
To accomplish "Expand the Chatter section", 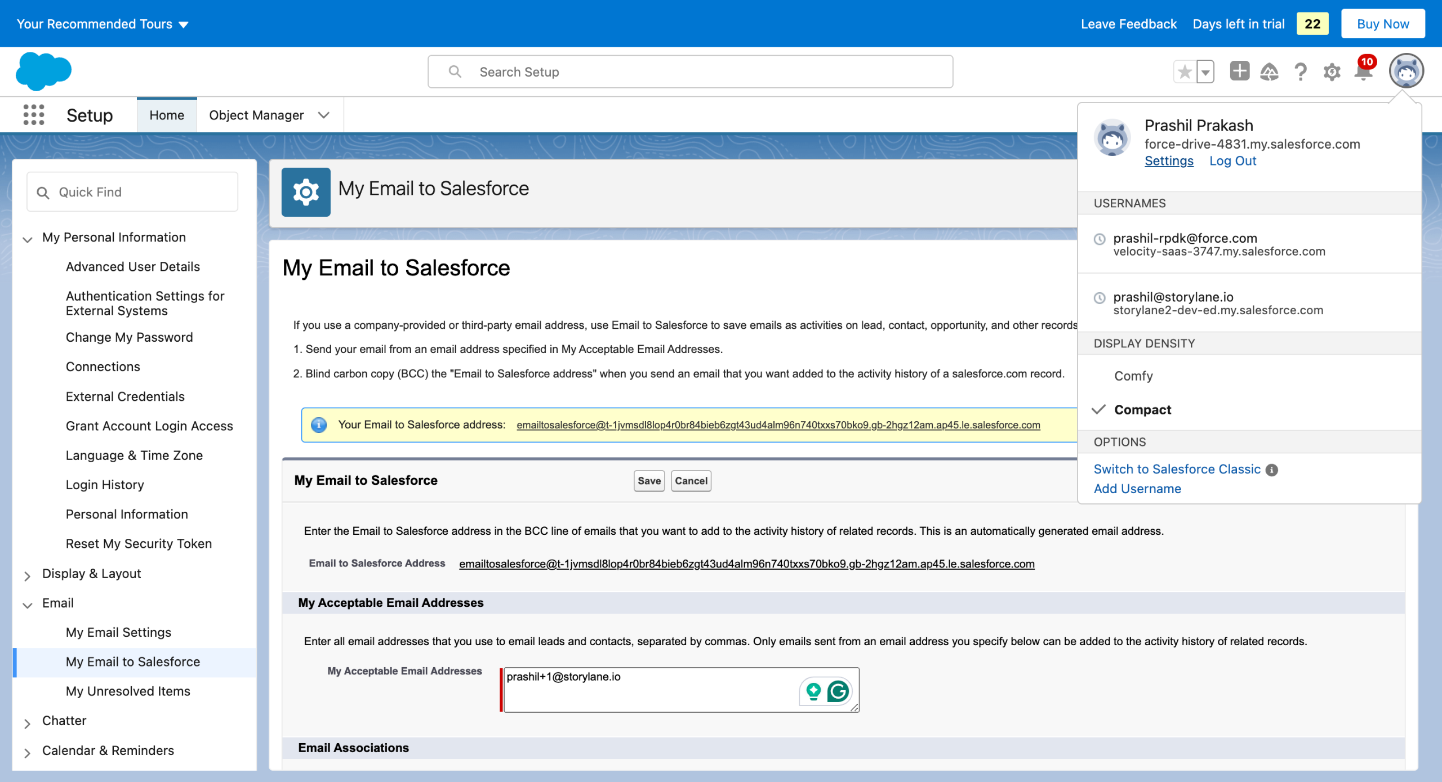I will [27, 723].
